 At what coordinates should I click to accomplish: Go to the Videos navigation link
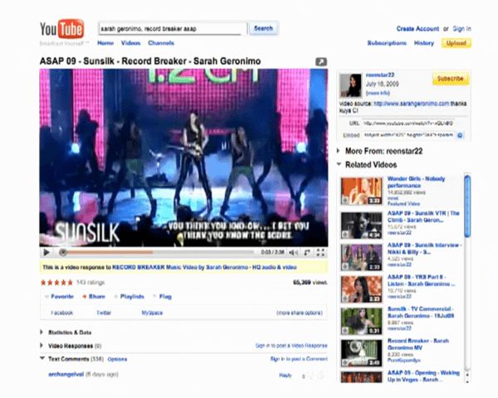point(130,43)
